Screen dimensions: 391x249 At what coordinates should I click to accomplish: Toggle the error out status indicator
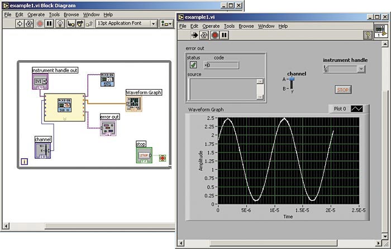coord(193,65)
